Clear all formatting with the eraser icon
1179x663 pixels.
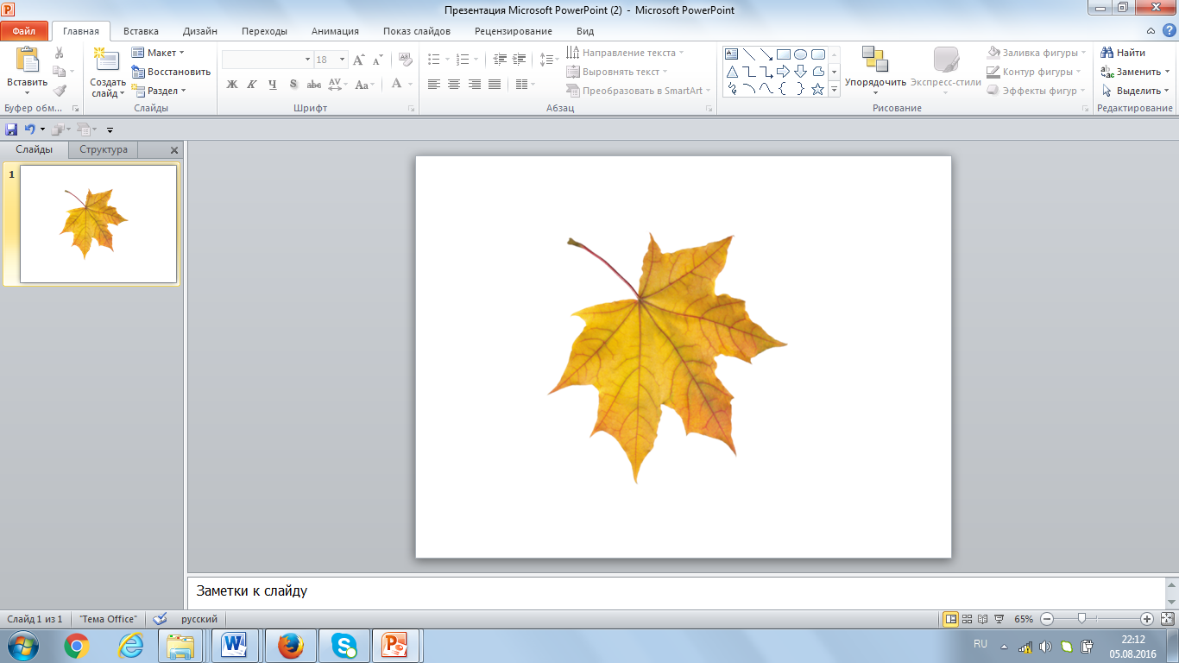pyautogui.click(x=406, y=60)
